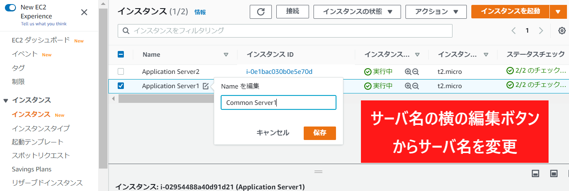
Task: Check the Application Server2 row checkbox
Action: (x=121, y=71)
